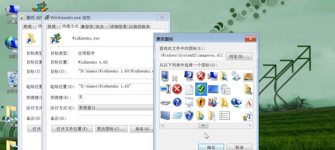Click the icon list horizontal scrollbar thumb
The height and width of the screenshot is (150, 335).
203,126
